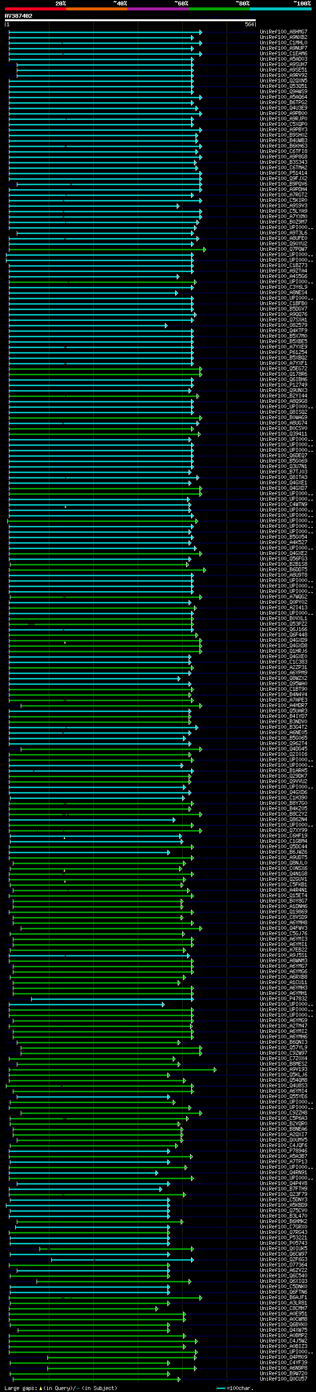Select the green ~80% identity legend segment
Screen dimensions: 316x1392
click(x=219, y=9)
